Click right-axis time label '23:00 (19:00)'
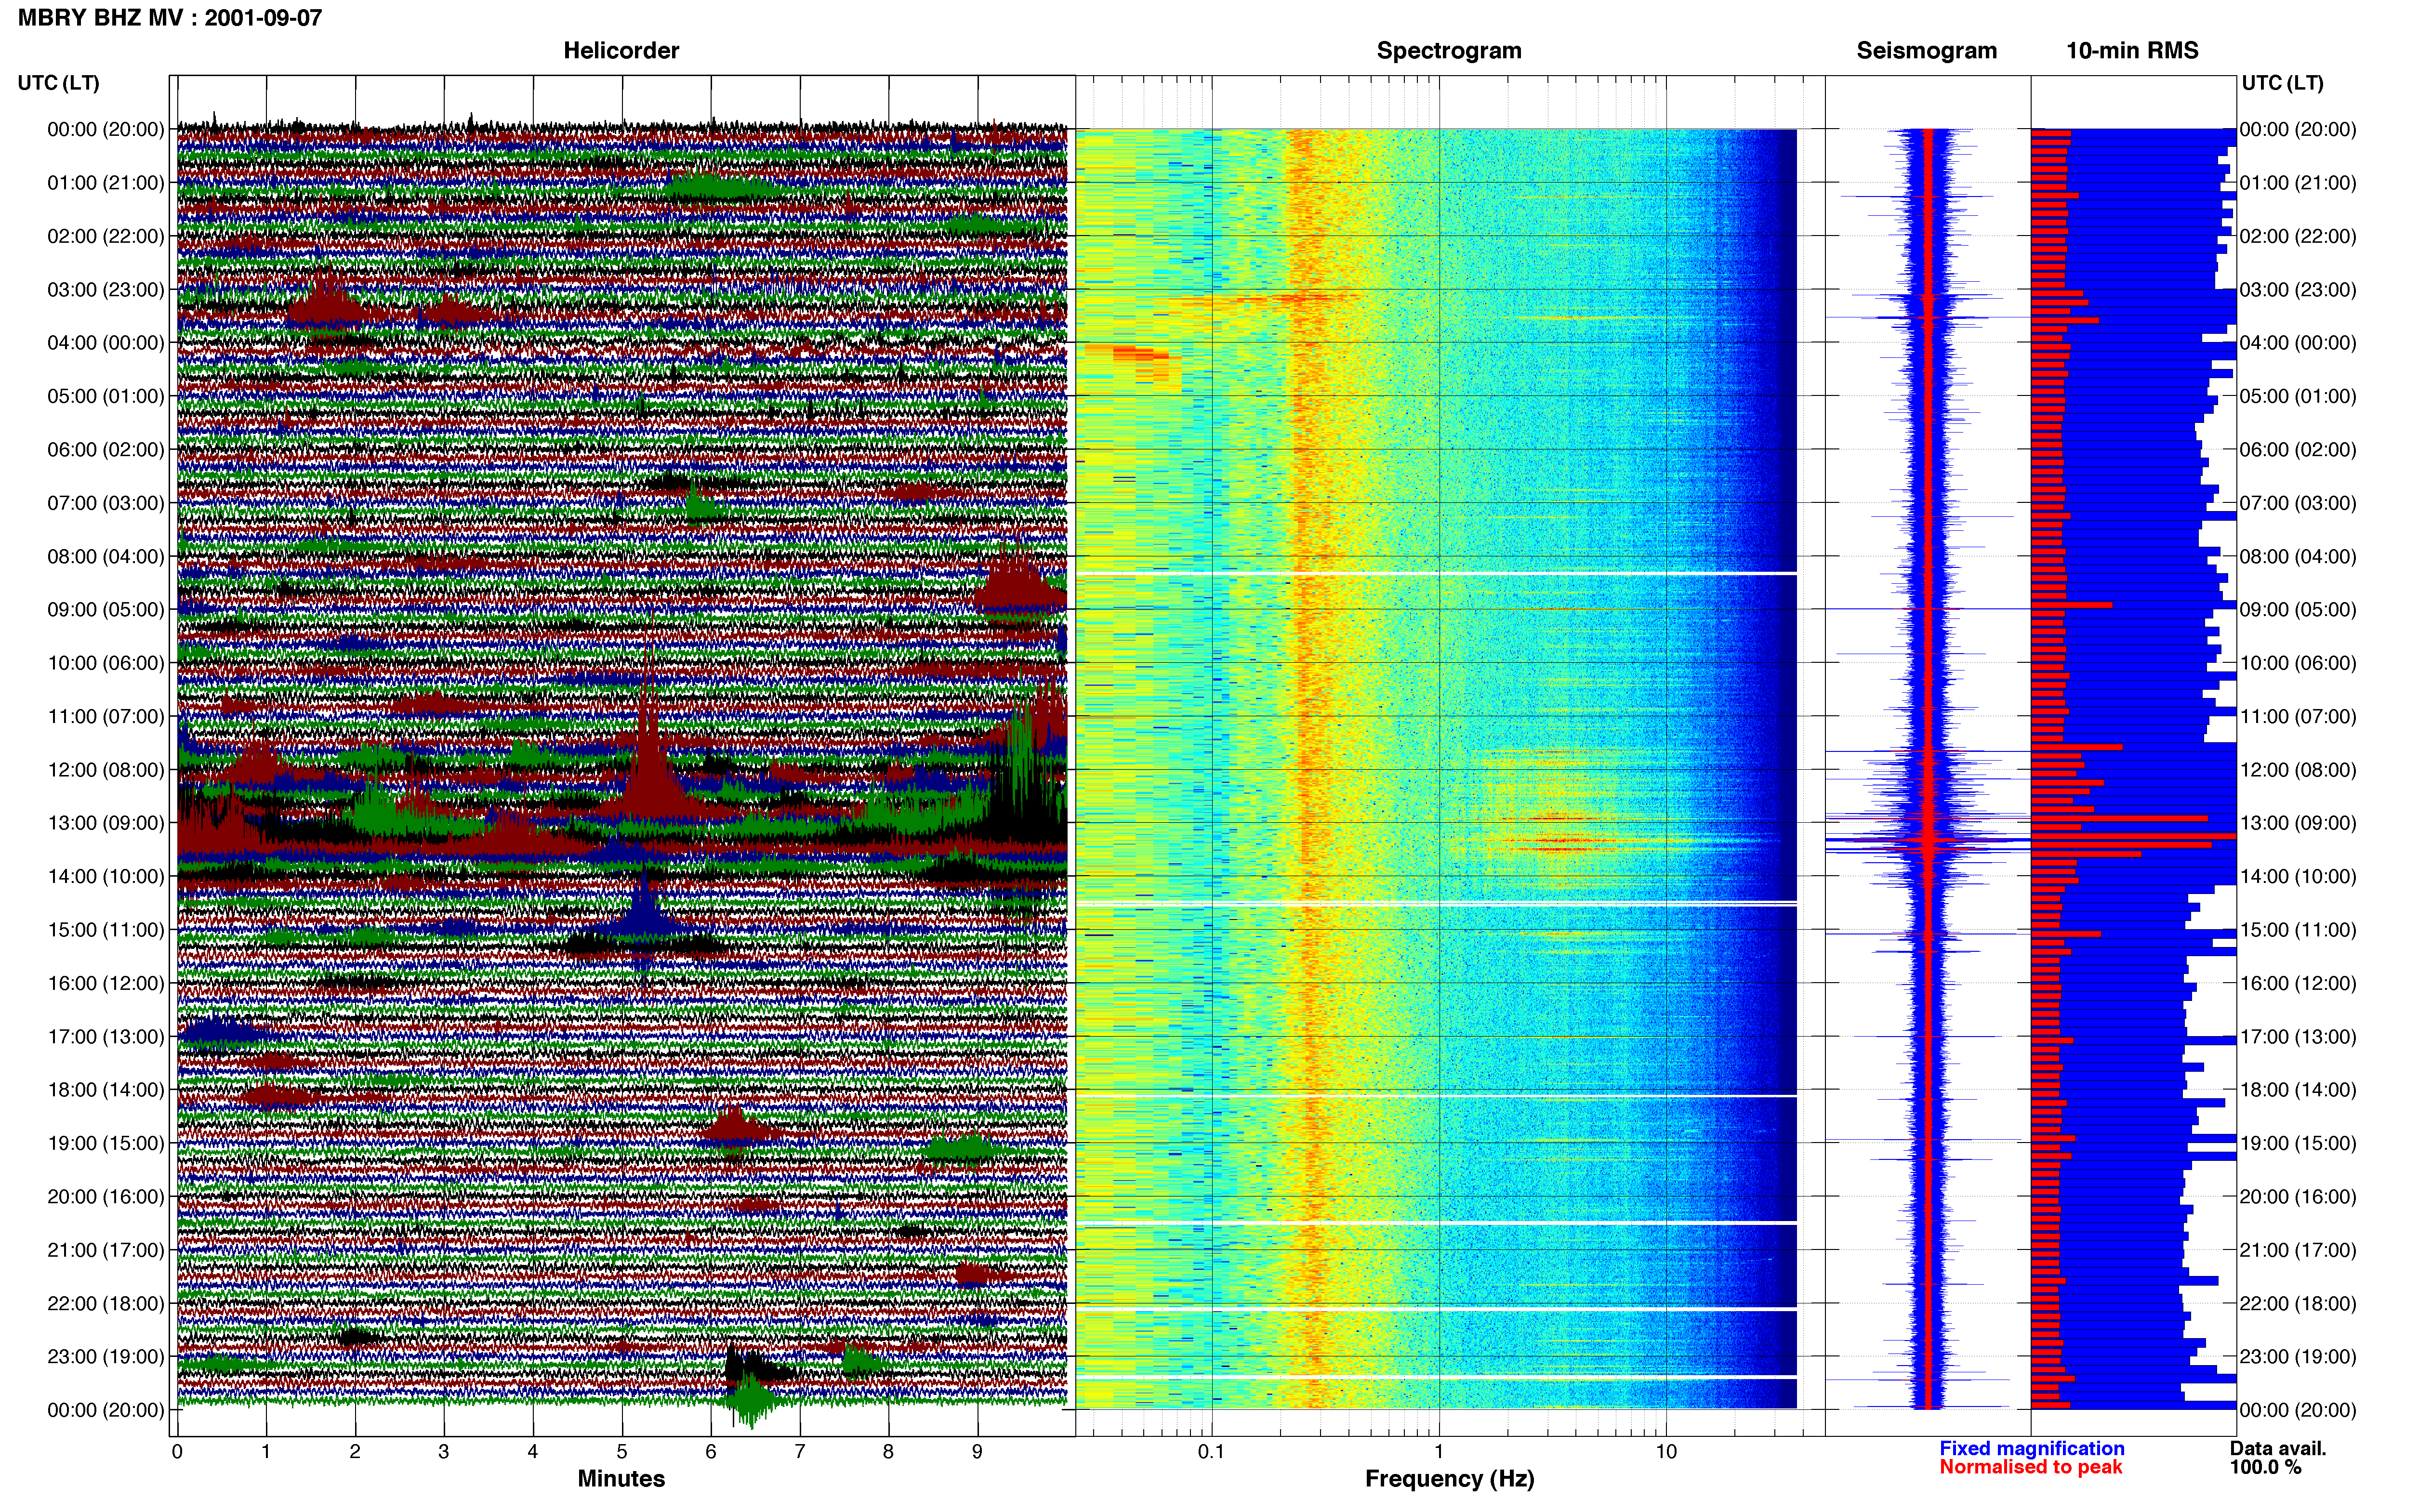Screen dimensions: 2418x1512 [x=2298, y=1357]
